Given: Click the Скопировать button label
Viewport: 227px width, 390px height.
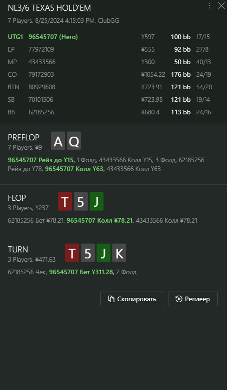Looking at the screenshot, I should point(136,299).
